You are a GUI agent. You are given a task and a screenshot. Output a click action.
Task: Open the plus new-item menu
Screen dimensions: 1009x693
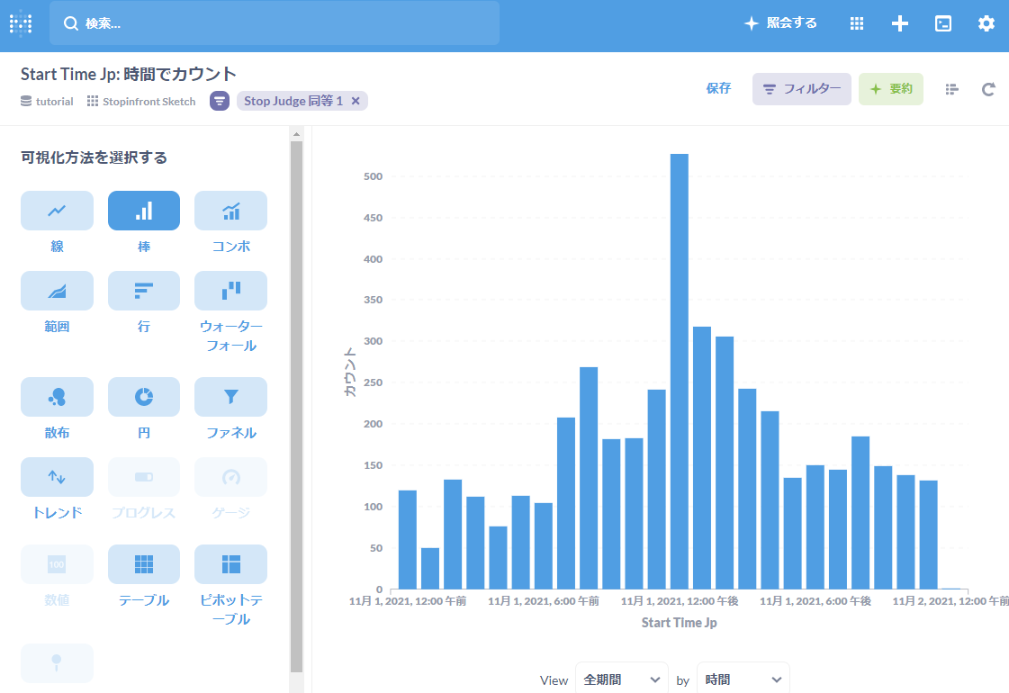[899, 23]
